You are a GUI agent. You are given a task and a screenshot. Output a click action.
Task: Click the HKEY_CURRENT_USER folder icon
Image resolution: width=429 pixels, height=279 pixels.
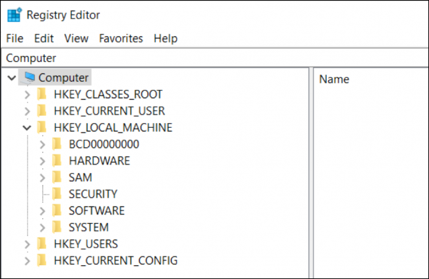42,111
